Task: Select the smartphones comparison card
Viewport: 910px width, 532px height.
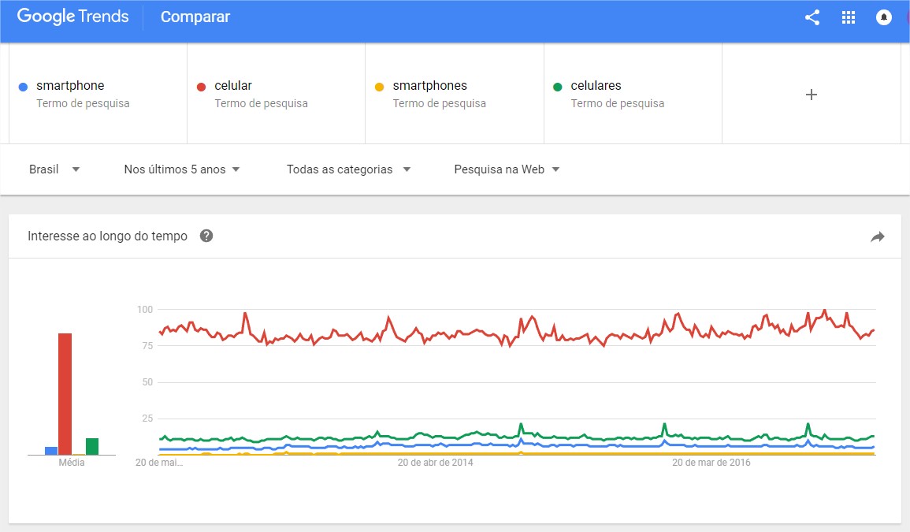Action: 454,93
